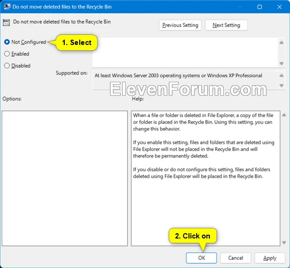Click Supported on box scroll up arrow
The image size is (290, 268).
pyautogui.click(x=281, y=75)
